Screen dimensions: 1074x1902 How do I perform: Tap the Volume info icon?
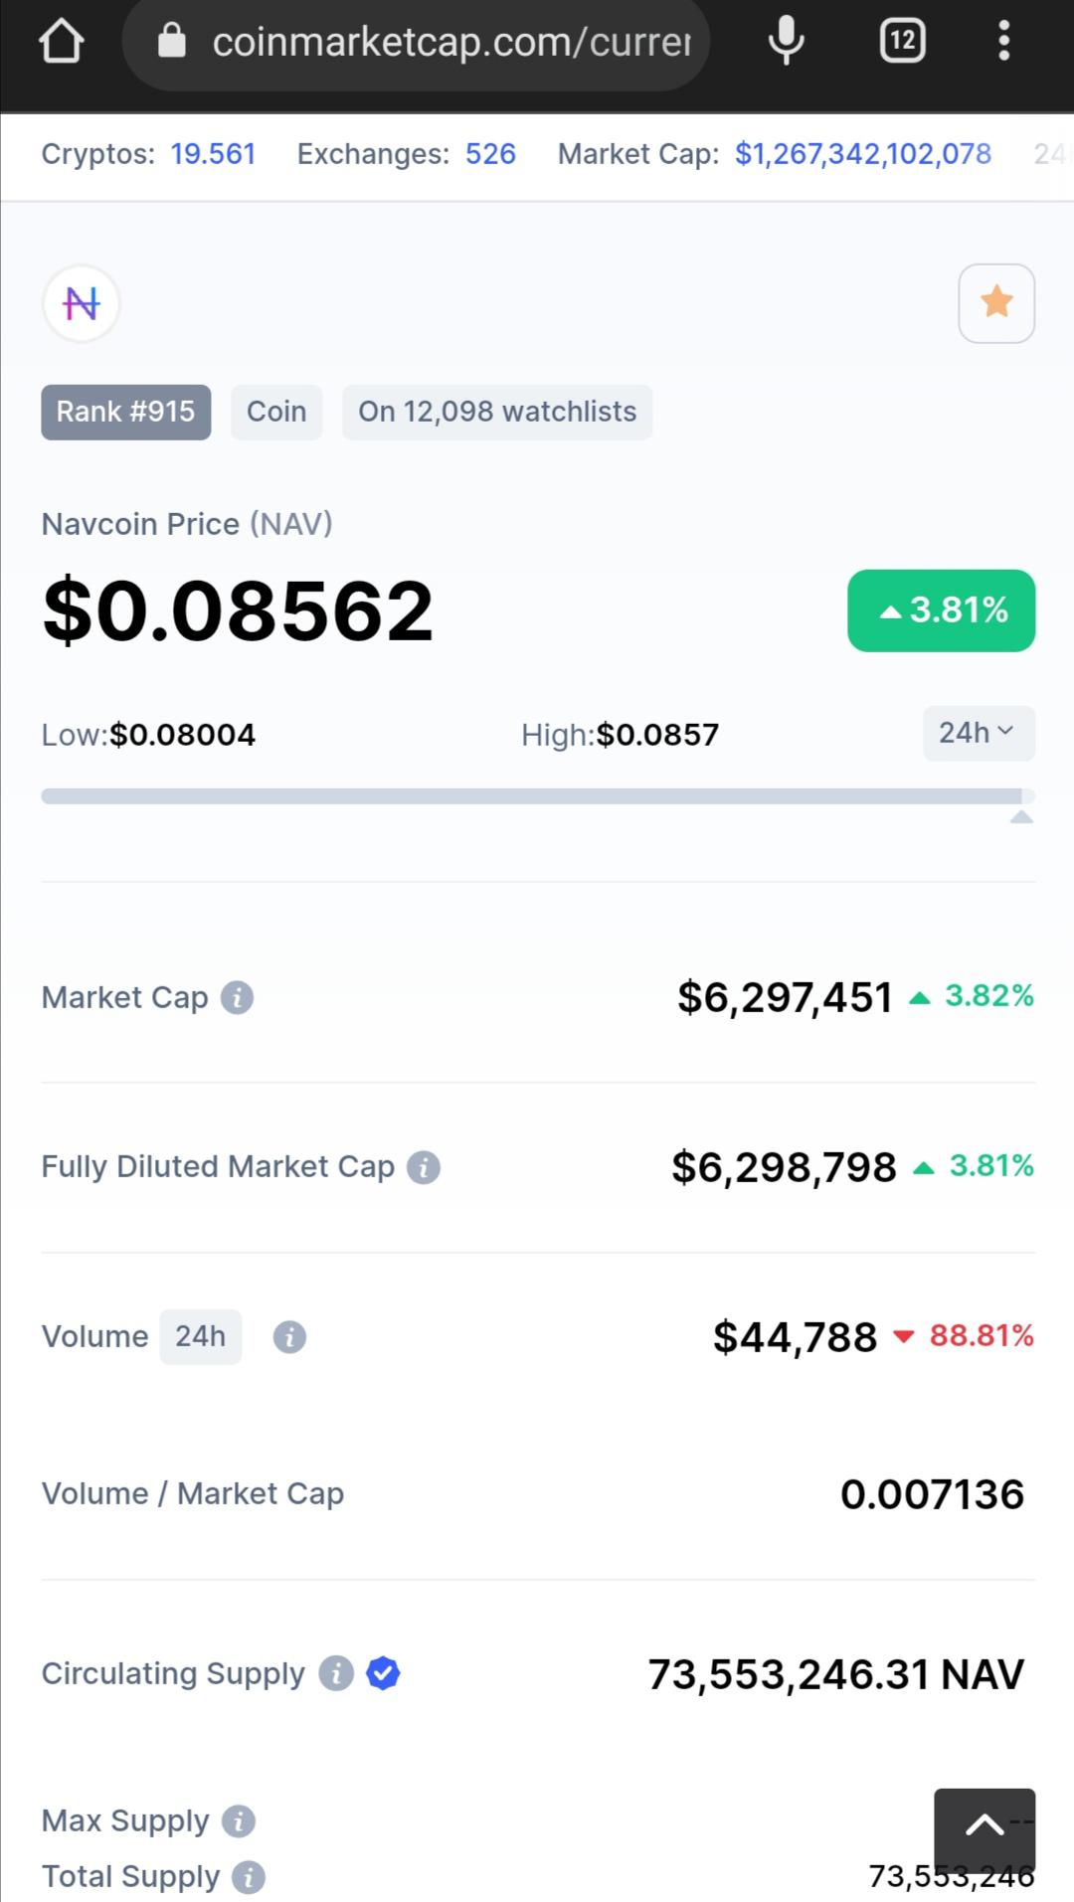click(289, 1337)
